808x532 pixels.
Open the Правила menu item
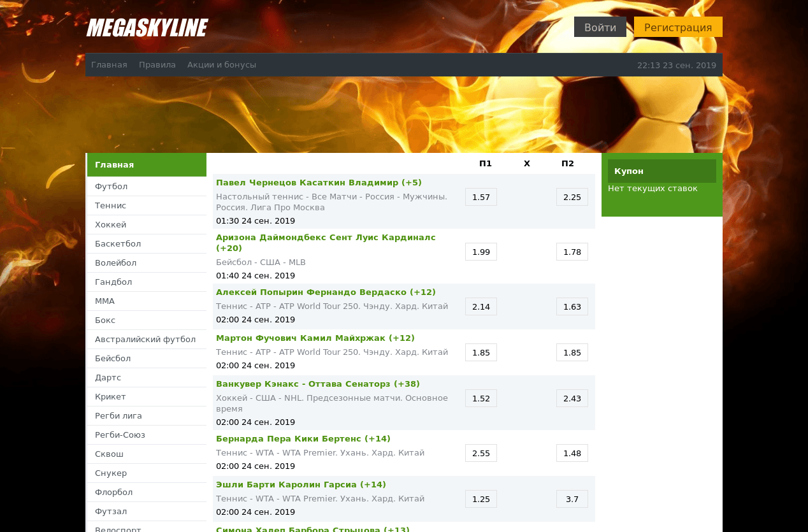tap(157, 65)
